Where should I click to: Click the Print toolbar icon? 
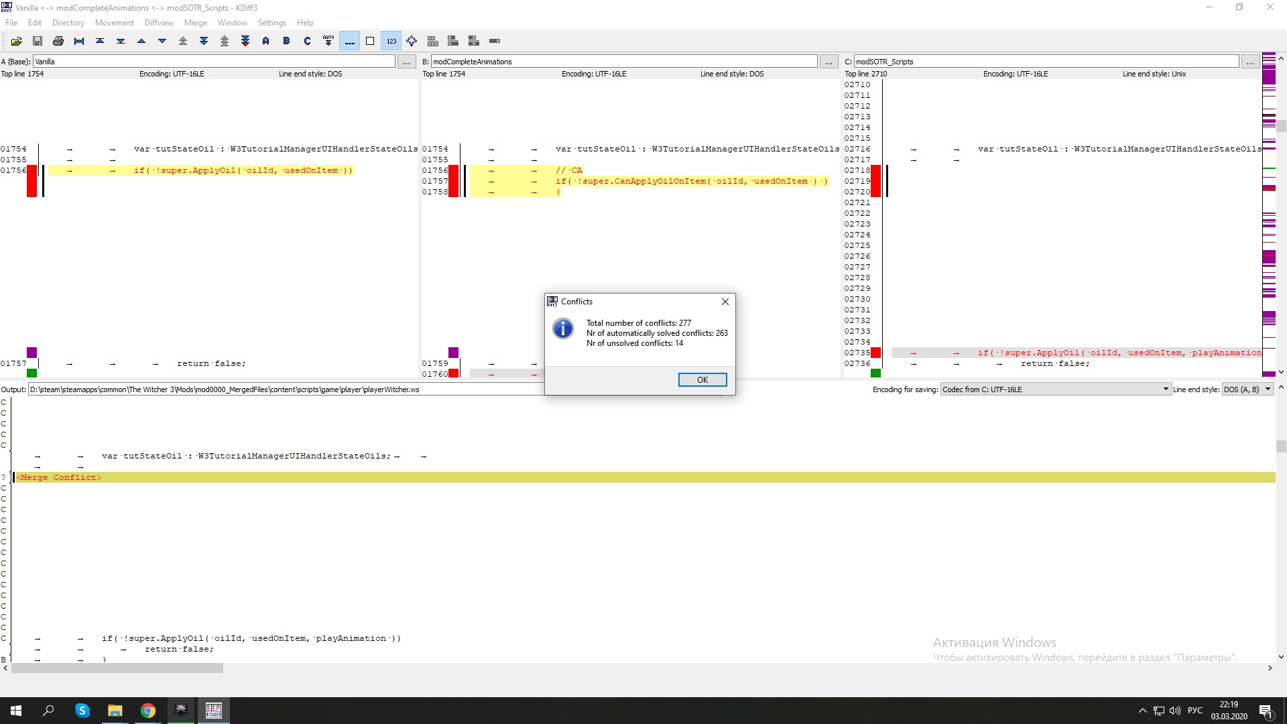[x=58, y=41]
